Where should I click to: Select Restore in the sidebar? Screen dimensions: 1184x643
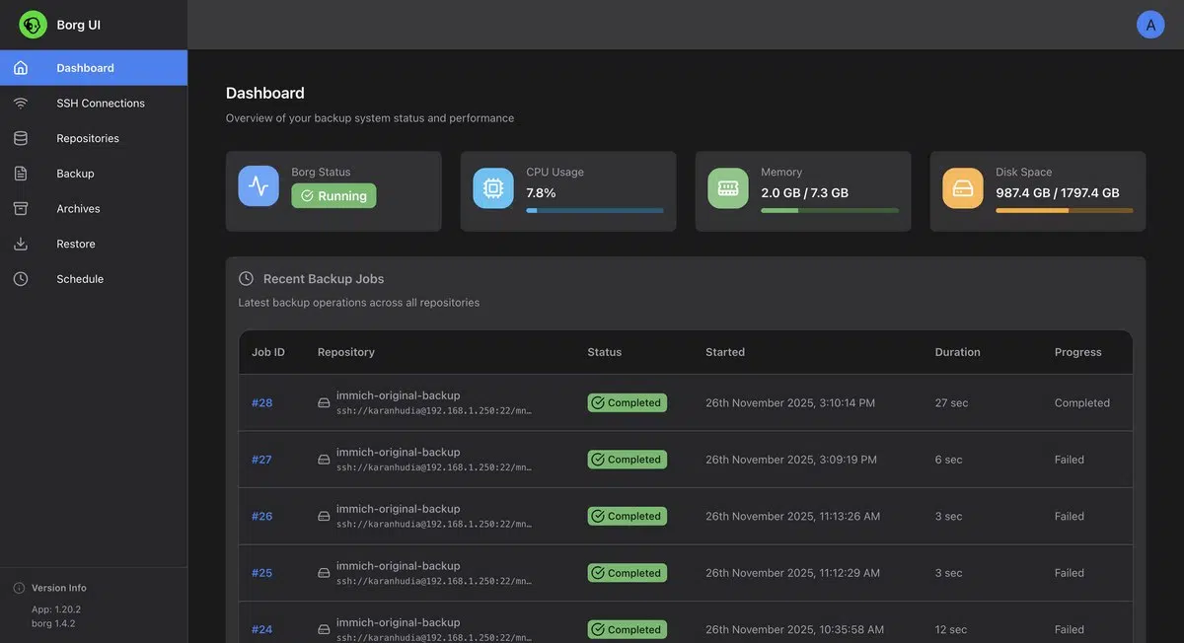76,245
